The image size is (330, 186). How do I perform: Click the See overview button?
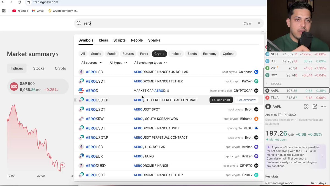[246, 100]
